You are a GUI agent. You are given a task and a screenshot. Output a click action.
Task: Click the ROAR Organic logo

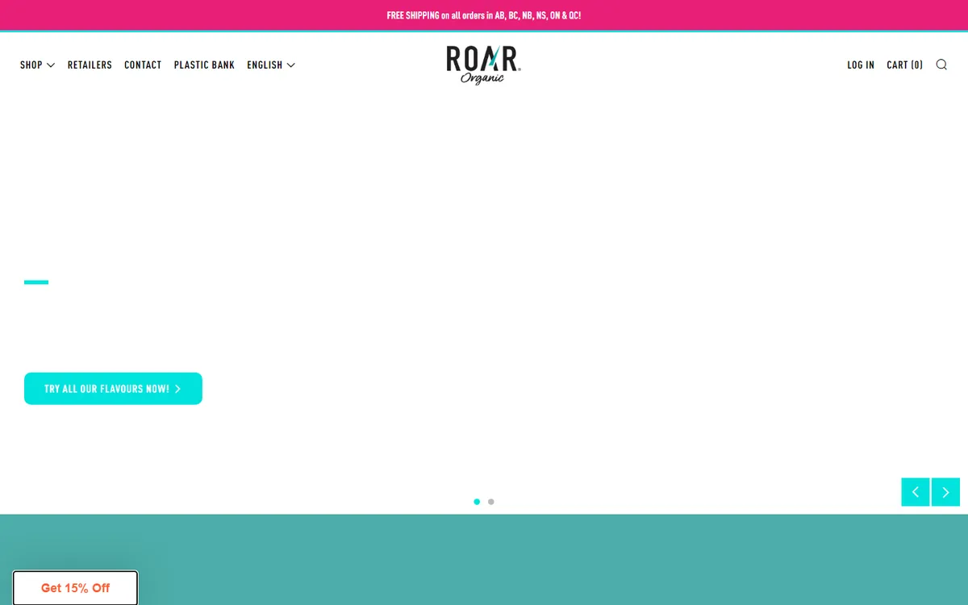(483, 65)
